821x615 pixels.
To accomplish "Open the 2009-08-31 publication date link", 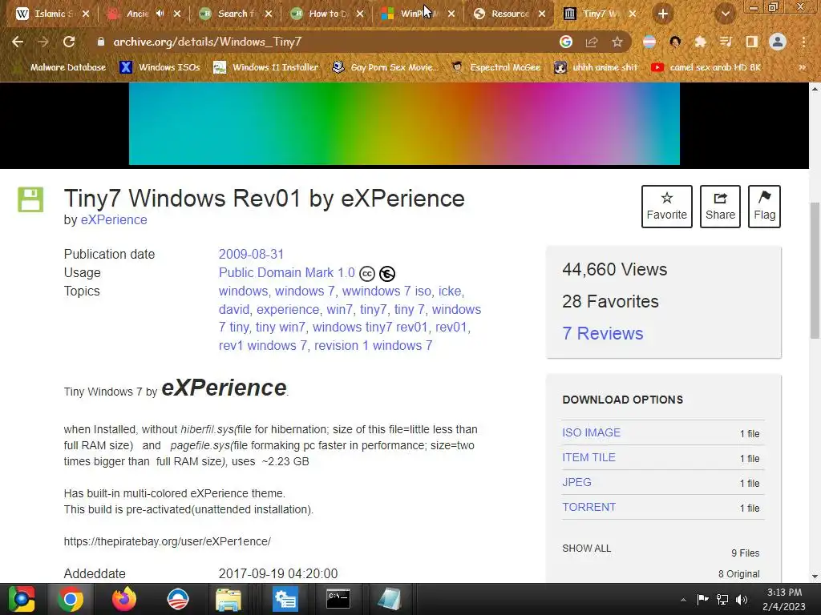I will [251, 254].
